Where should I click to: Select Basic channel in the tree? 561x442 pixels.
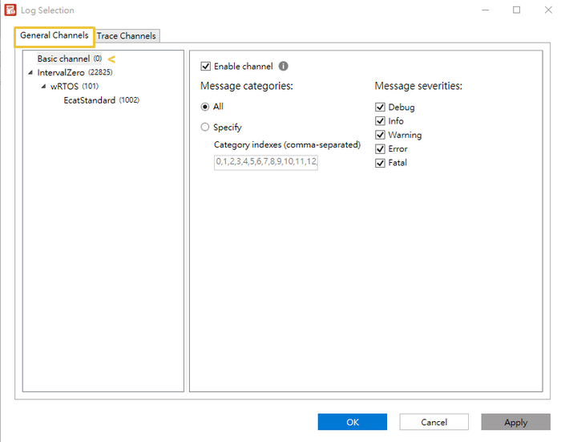coord(63,59)
